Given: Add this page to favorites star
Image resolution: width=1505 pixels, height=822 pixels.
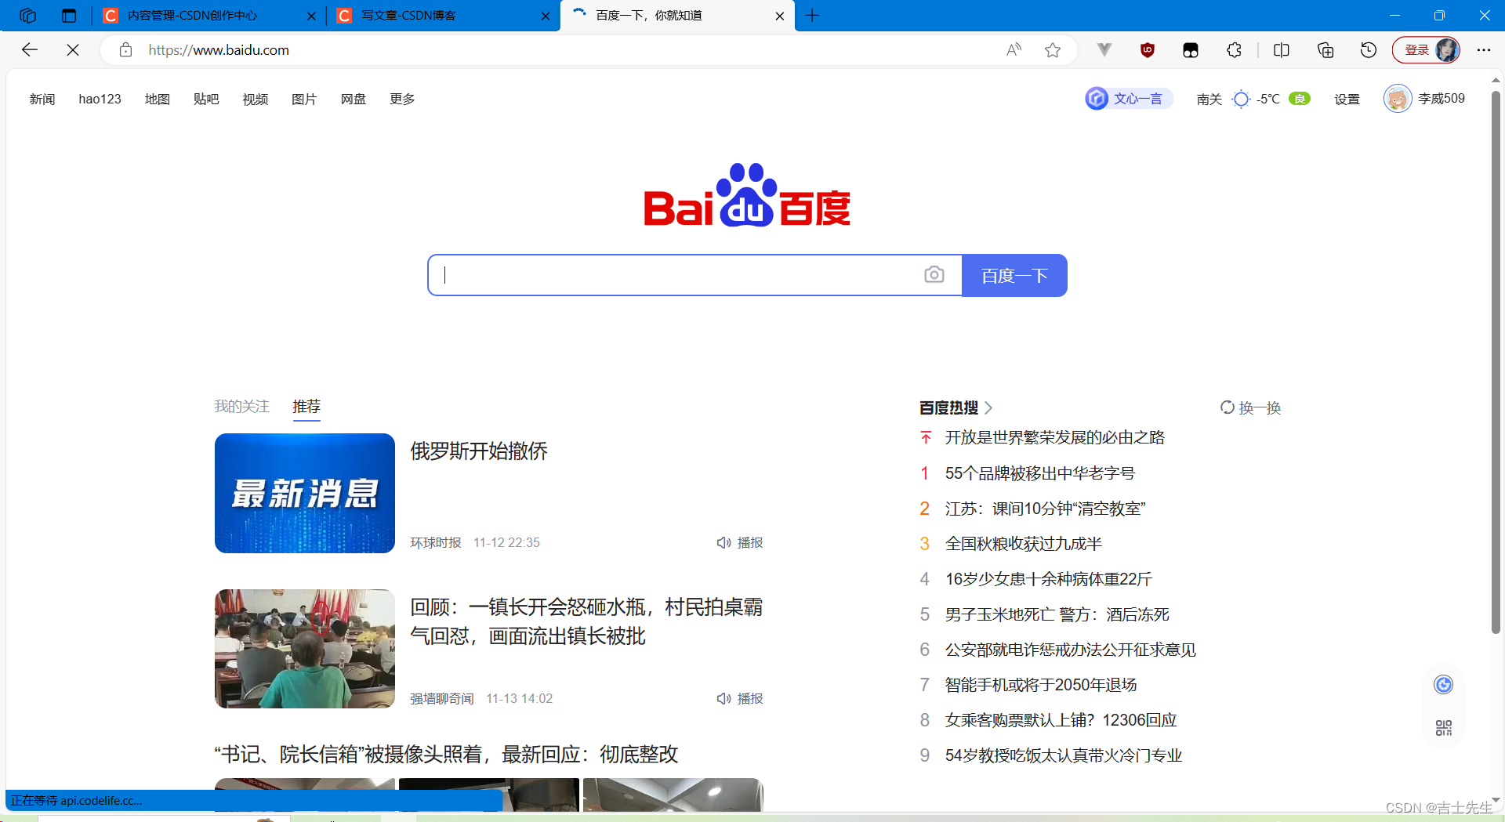Looking at the screenshot, I should pos(1053,50).
